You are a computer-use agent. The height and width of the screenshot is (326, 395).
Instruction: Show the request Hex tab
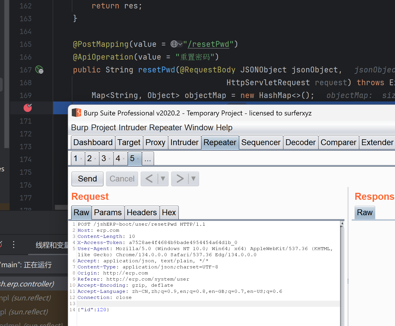pos(169,213)
